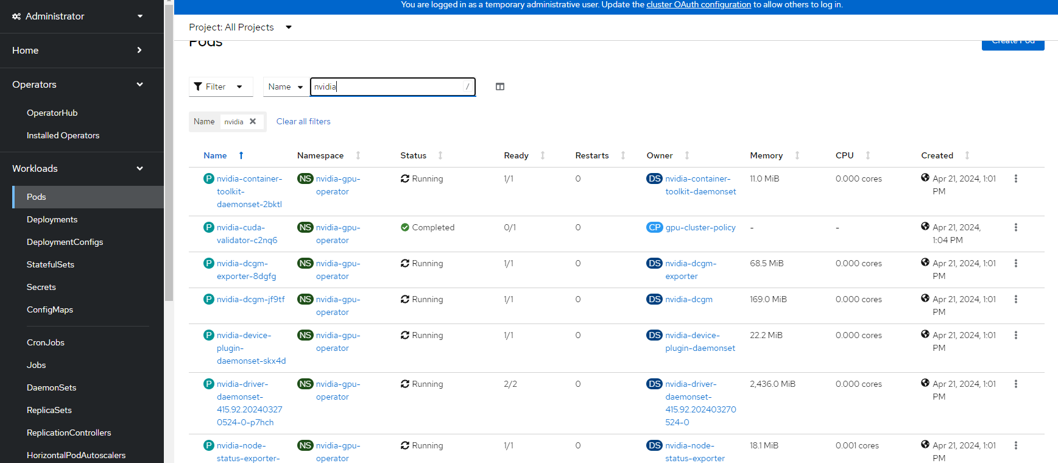Click the CP badge of gpu-cluster-policy
Screen dimensions: 1058x463
pyautogui.click(x=655, y=227)
